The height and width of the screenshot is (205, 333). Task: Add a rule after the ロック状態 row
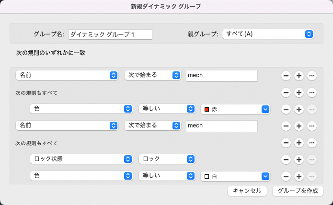tap(299, 159)
